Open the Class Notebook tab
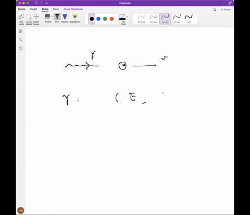This screenshot has width=250, height=215. tap(73, 9)
